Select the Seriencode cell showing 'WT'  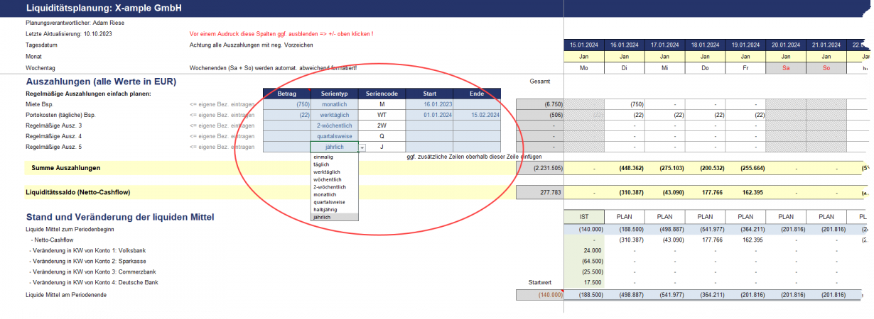tap(382, 115)
